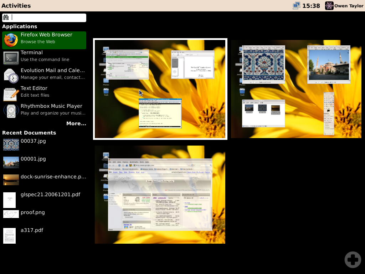Click the Terminal application icon
This screenshot has height=274, width=365.
[x=11, y=57]
